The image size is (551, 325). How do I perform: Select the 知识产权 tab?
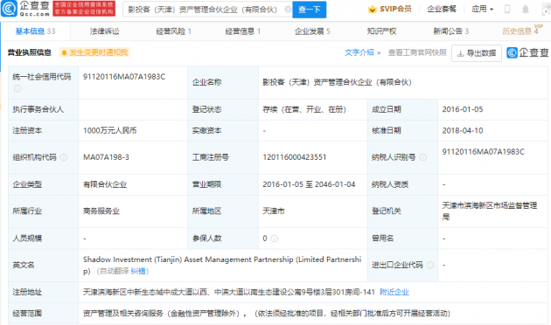pyautogui.click(x=381, y=31)
